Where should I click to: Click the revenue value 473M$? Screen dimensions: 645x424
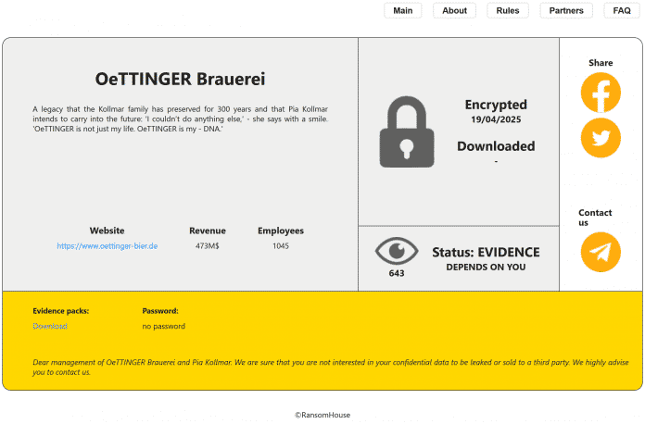[x=208, y=246]
